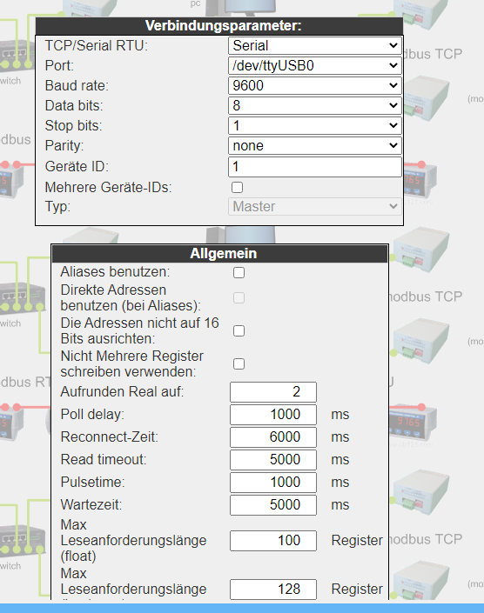Check Aliases benutzen checkbox
Viewport: 484px width, 613px height.
(x=239, y=272)
